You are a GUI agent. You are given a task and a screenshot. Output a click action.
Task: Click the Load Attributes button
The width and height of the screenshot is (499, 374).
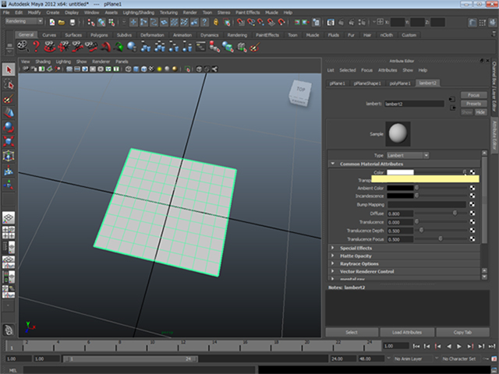point(407,333)
